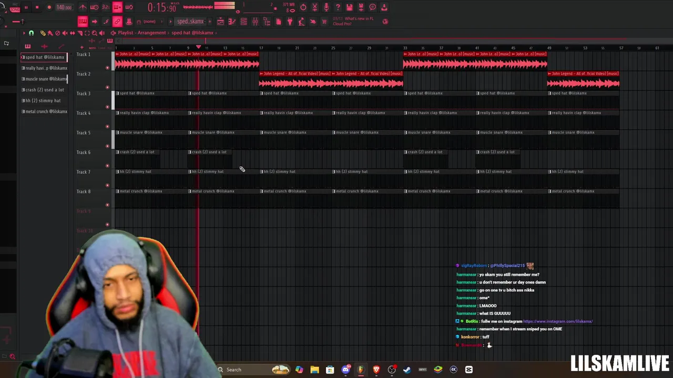Viewport: 673px width, 378px height.
Task: Click the 0:15:90 time display
Action: click(x=162, y=7)
